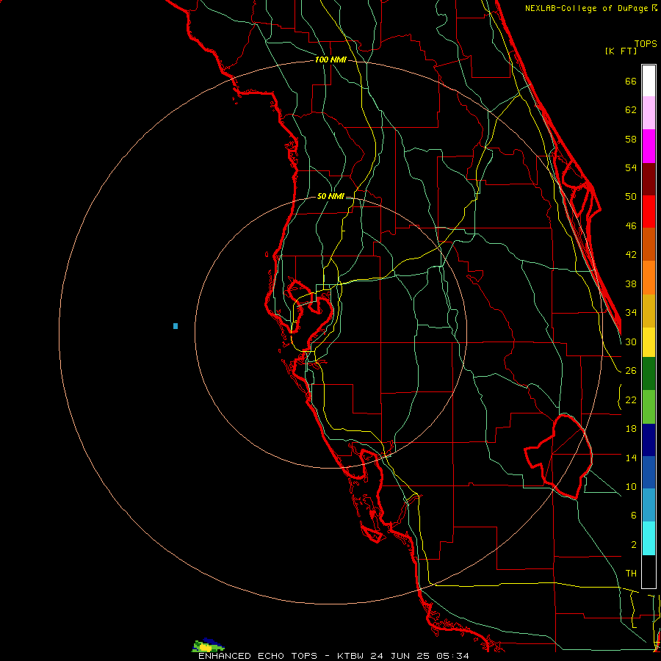Click the navy 18 K FT swatch
The width and height of the screenshot is (661, 661).
[649, 440]
